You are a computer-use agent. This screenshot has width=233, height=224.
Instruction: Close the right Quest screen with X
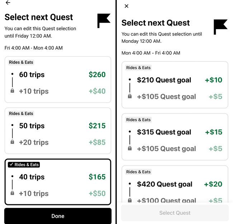(x=127, y=6)
